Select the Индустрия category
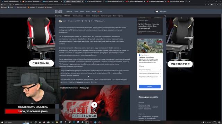 [95, 16]
